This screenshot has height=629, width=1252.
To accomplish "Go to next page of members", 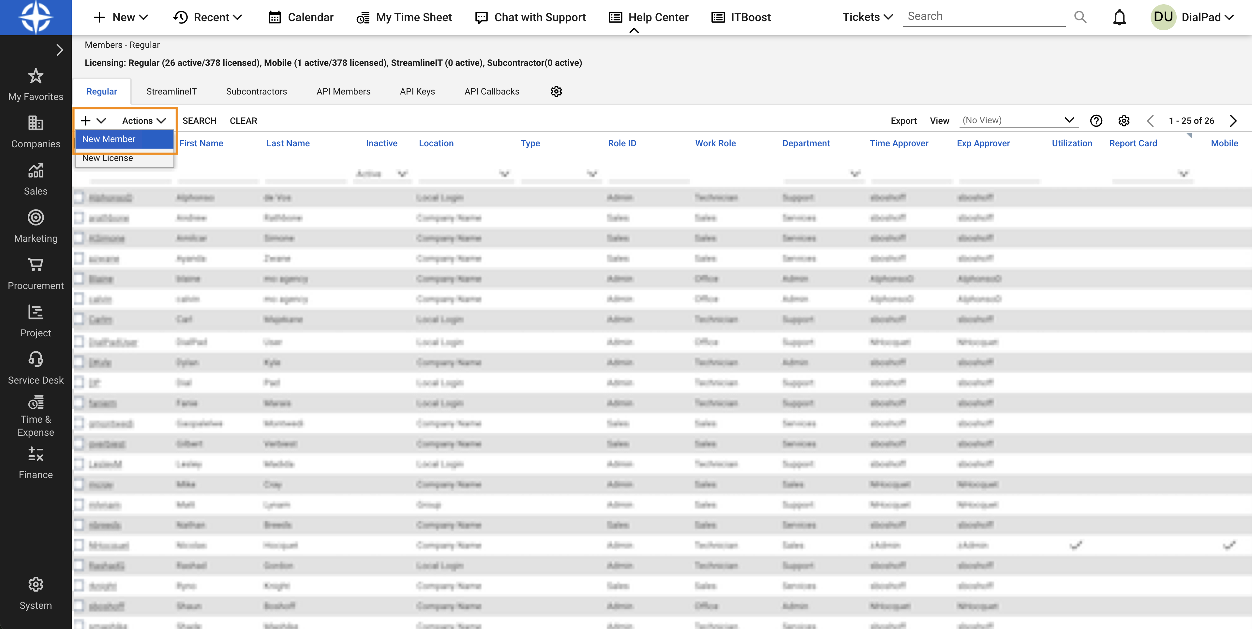I will pos(1233,121).
